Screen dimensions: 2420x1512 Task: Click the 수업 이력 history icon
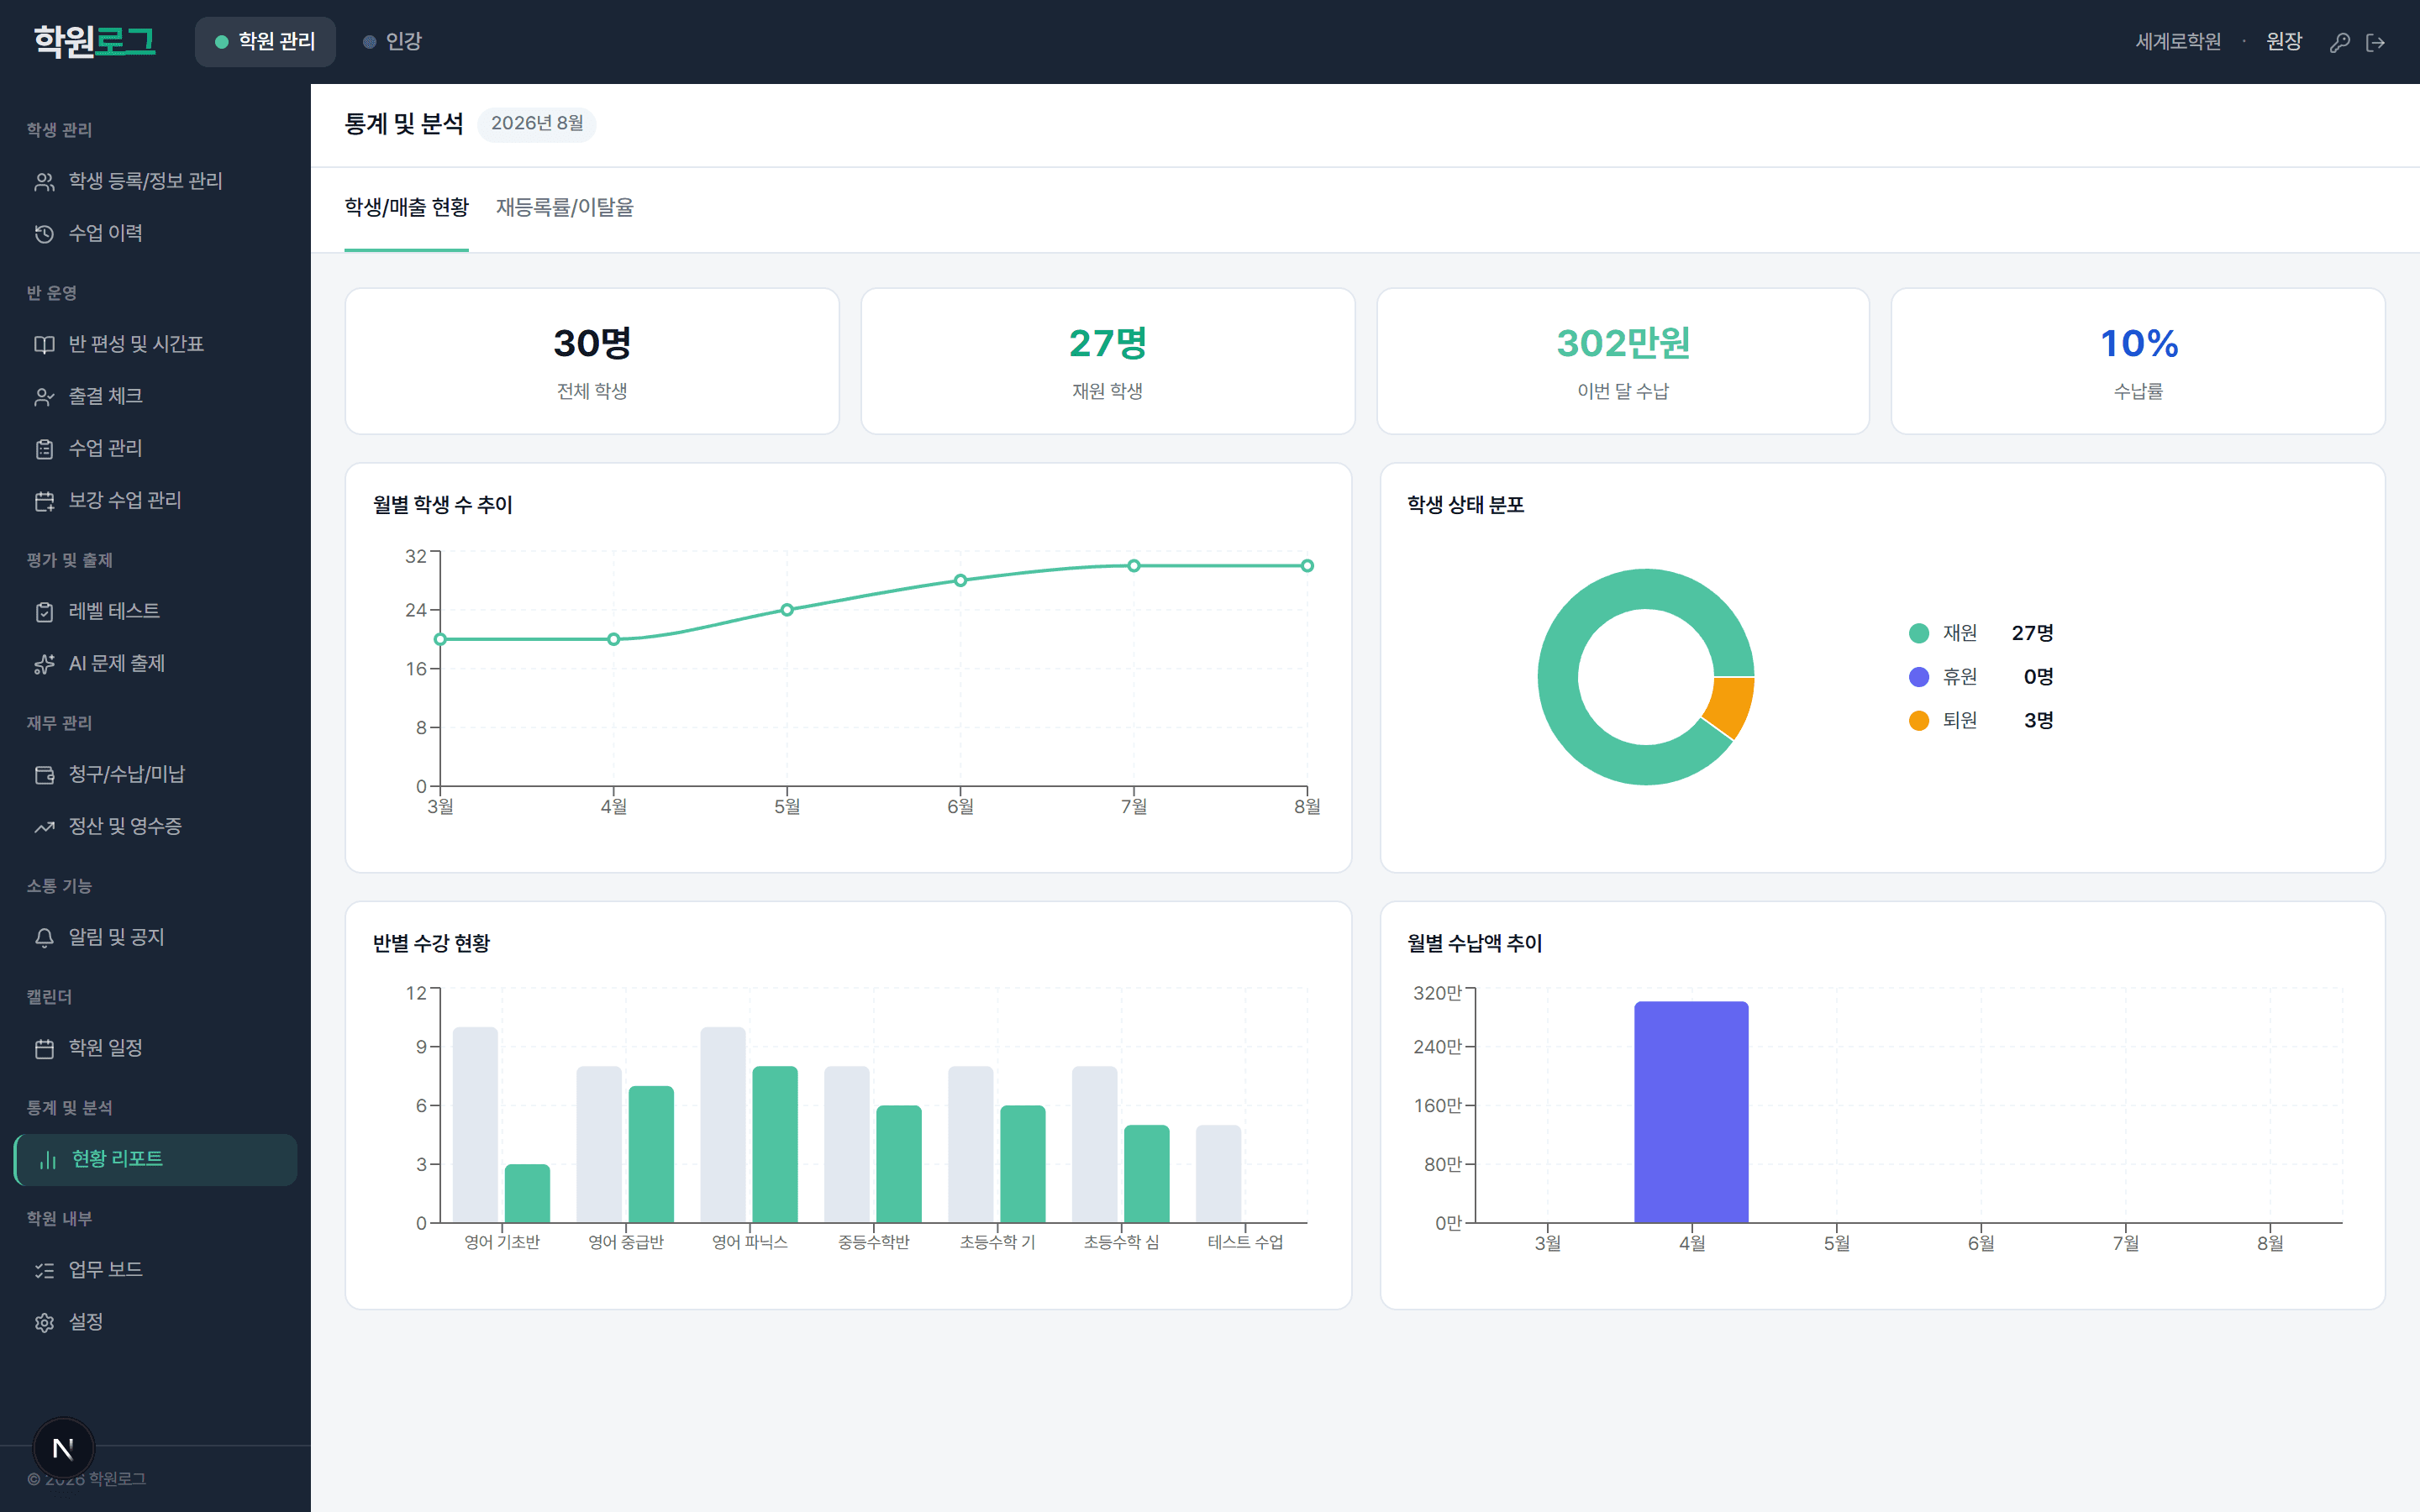pos(44,234)
